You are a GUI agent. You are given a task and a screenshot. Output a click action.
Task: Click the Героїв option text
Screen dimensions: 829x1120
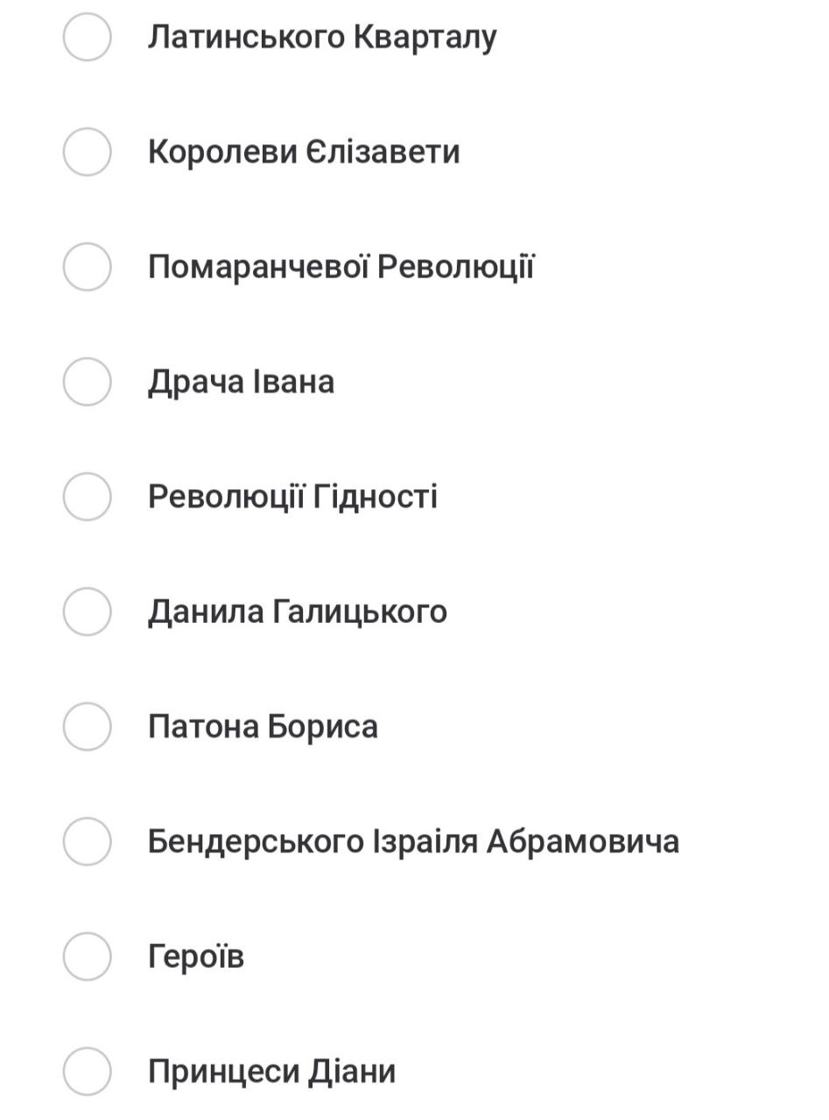coord(195,955)
